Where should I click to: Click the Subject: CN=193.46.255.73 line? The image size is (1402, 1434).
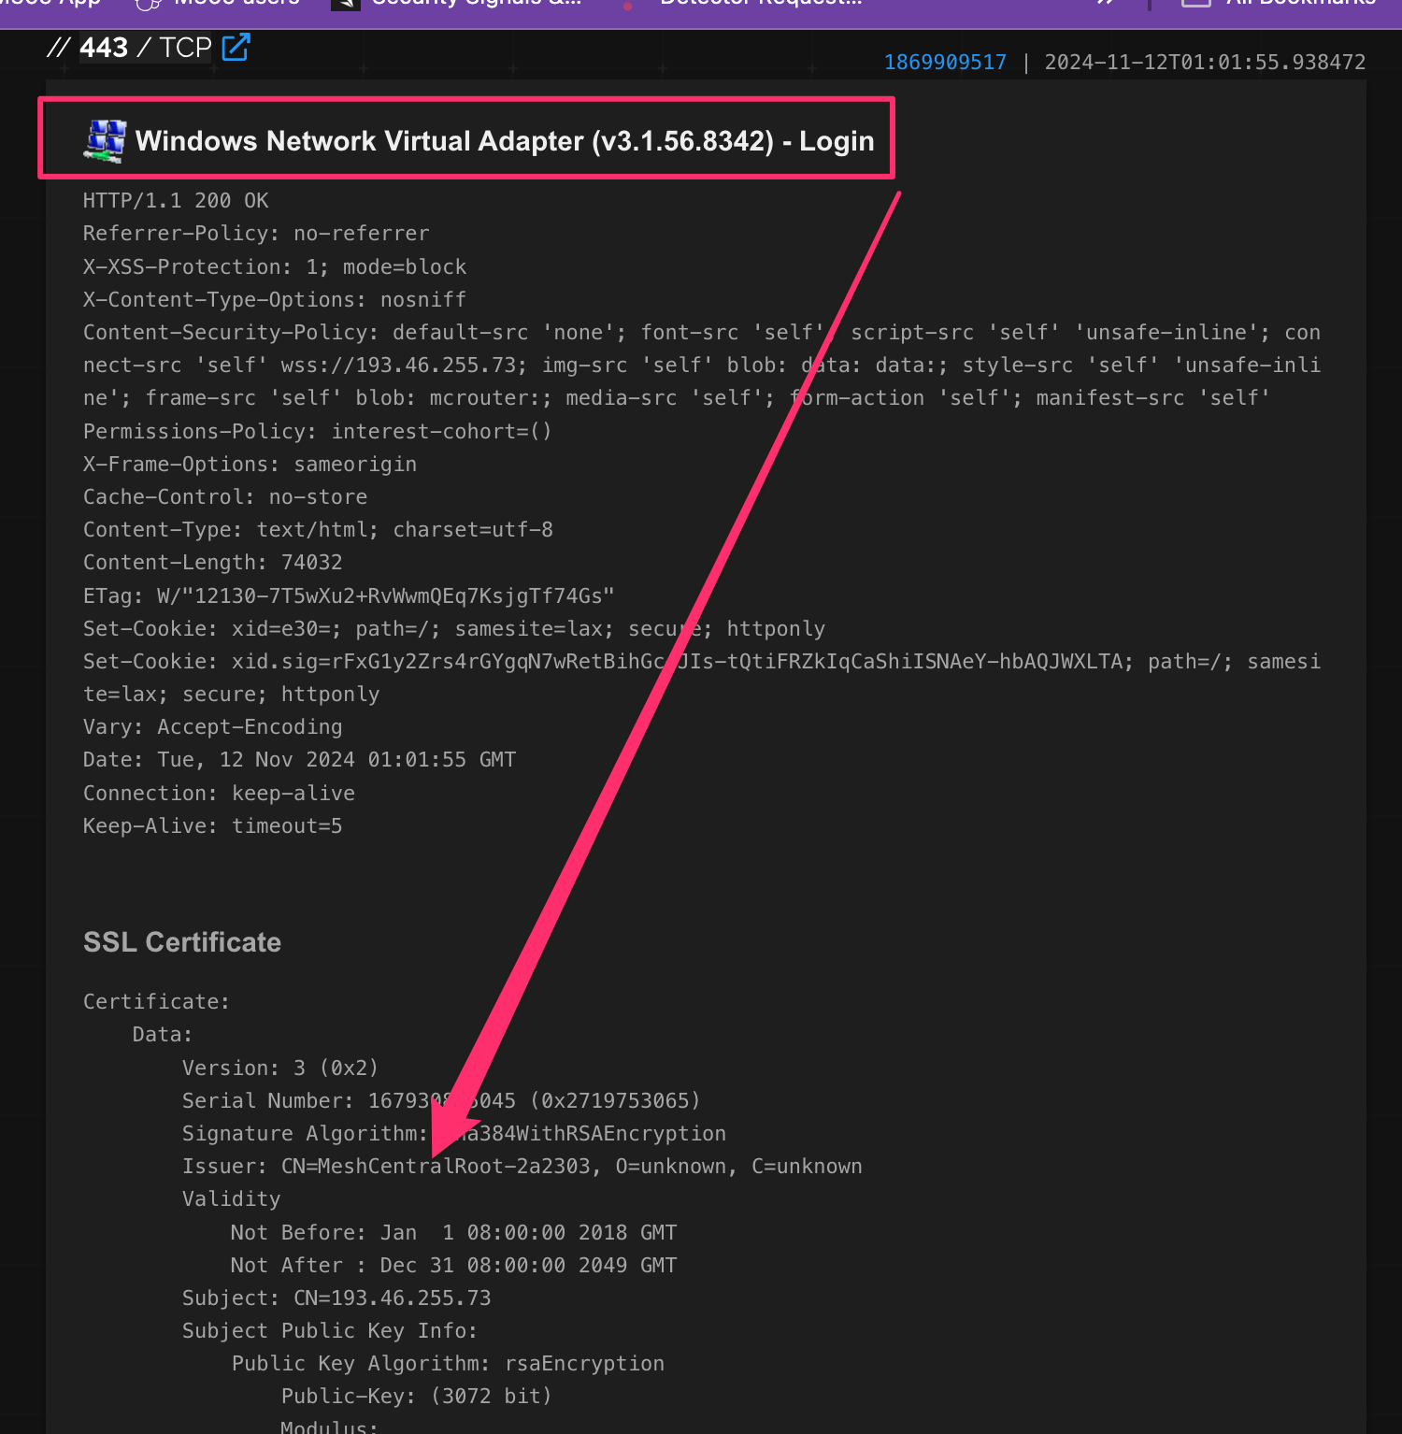coord(336,1298)
